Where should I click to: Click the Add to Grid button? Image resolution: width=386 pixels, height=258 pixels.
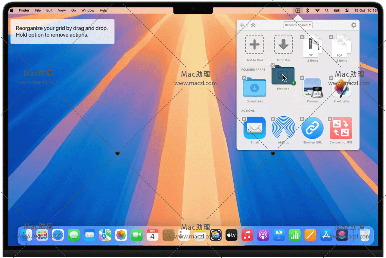pyautogui.click(x=254, y=45)
